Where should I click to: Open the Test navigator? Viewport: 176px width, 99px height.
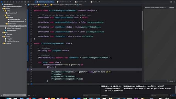16,2
